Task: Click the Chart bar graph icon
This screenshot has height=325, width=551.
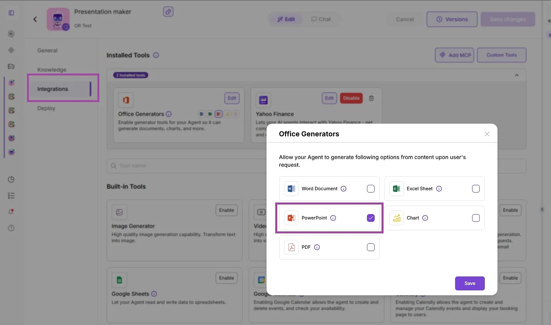Action: 397,218
